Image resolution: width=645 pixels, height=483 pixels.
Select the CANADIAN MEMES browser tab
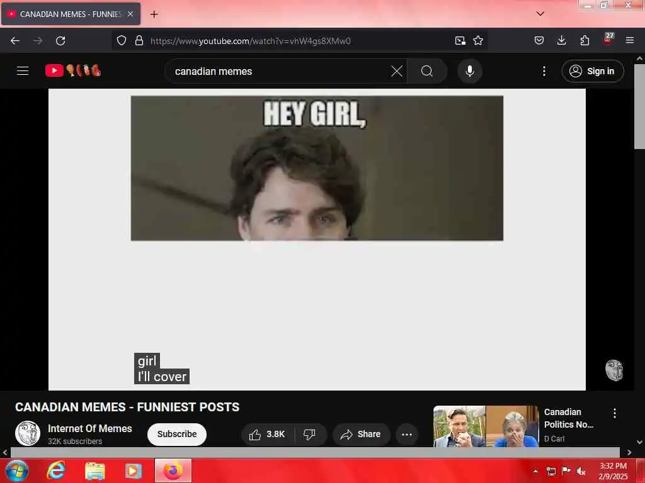click(71, 14)
